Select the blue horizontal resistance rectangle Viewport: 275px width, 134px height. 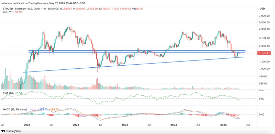pos(137,51)
